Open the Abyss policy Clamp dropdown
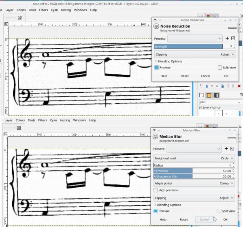 (x=194, y=183)
